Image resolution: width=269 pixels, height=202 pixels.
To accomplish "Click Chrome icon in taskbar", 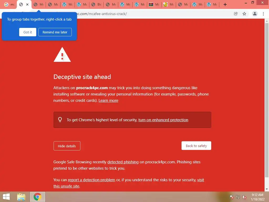I will pos(38,197).
